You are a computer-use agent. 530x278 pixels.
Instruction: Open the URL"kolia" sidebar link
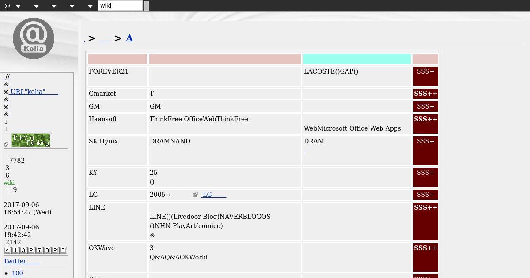(34, 92)
